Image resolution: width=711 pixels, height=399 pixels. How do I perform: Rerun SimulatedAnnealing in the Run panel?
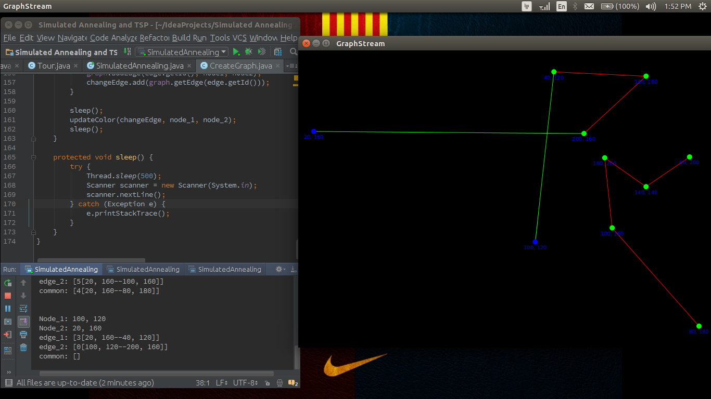[x=8, y=283]
